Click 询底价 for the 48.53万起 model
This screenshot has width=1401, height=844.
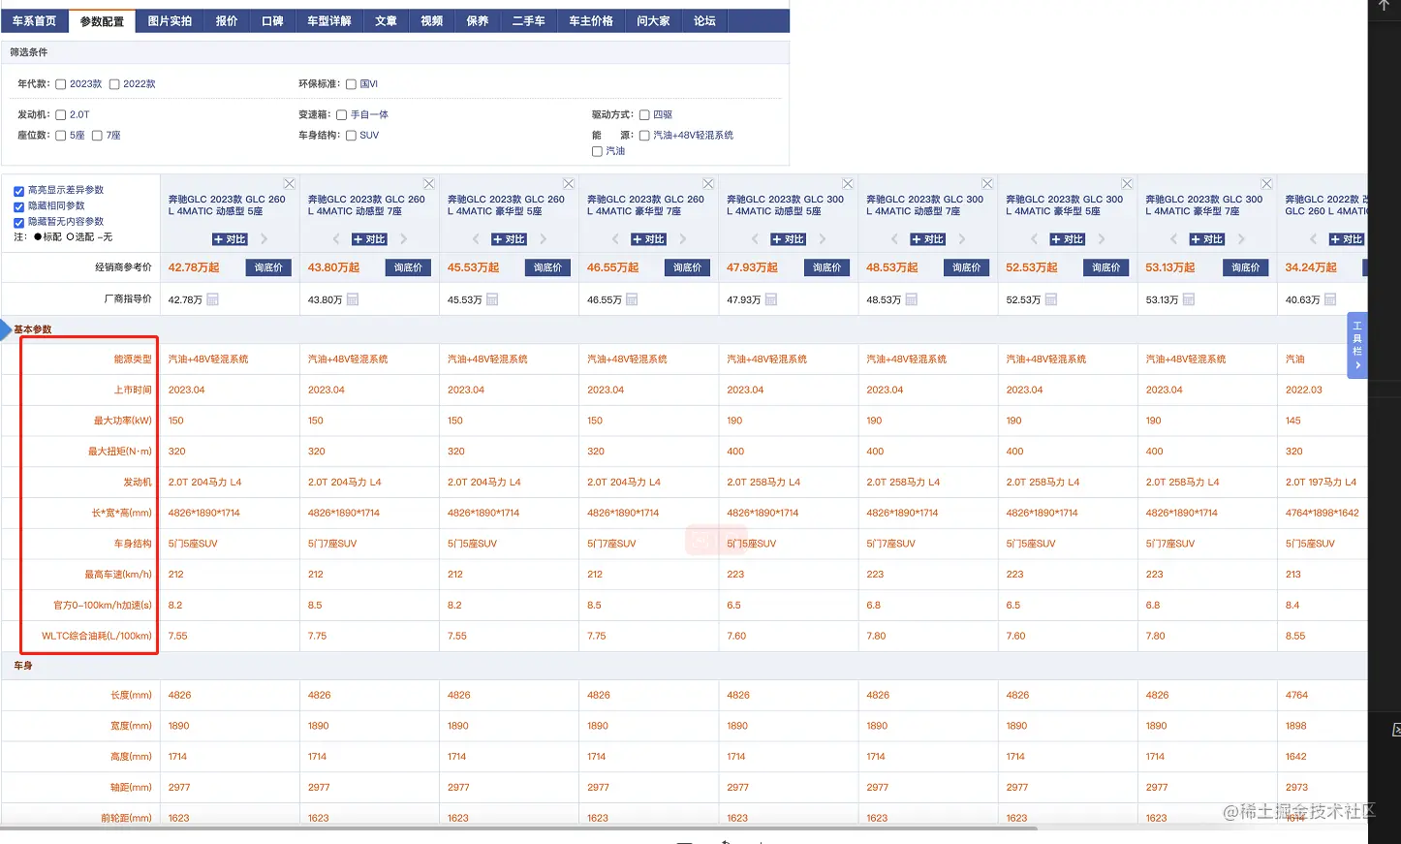pyautogui.click(x=966, y=267)
